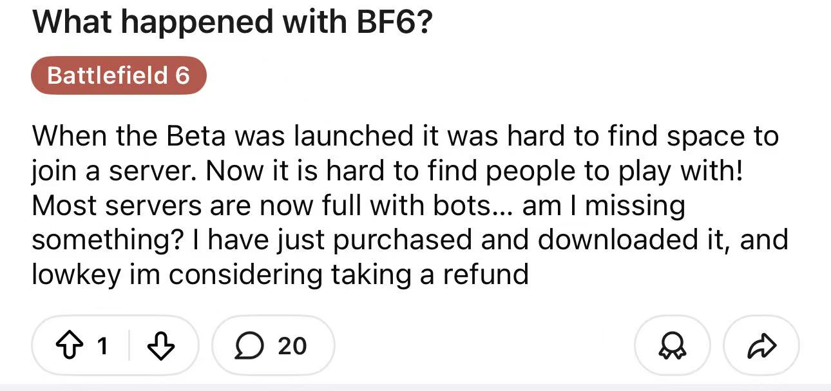Click the Battlefield 6 flair tag
Viewport: 831px width, 391px height.
[119, 75]
